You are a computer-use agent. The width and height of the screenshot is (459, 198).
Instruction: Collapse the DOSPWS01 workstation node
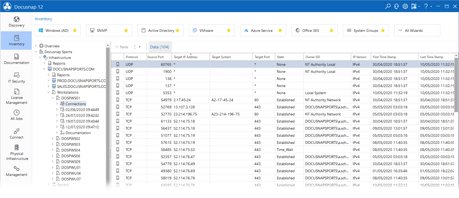click(53, 98)
